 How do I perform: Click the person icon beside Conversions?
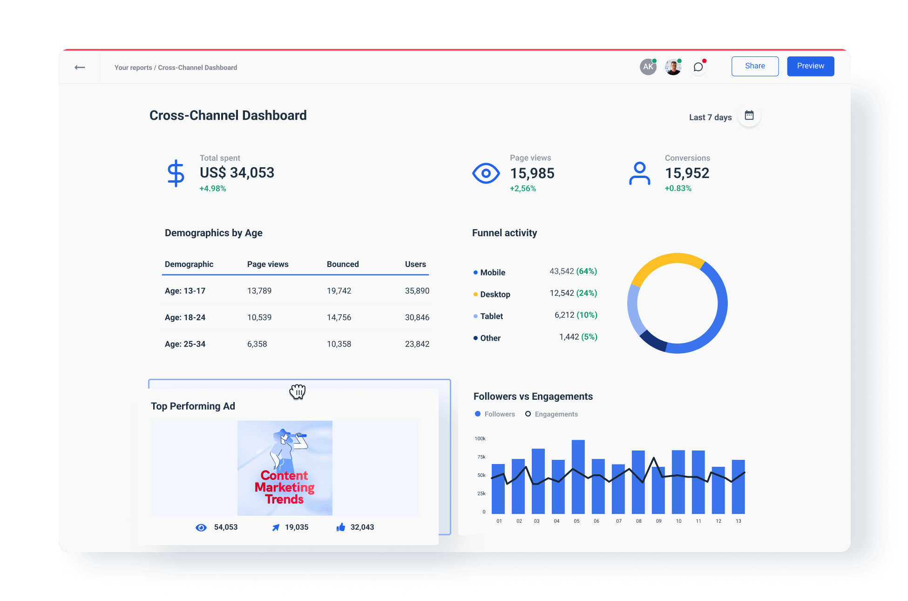click(x=639, y=173)
